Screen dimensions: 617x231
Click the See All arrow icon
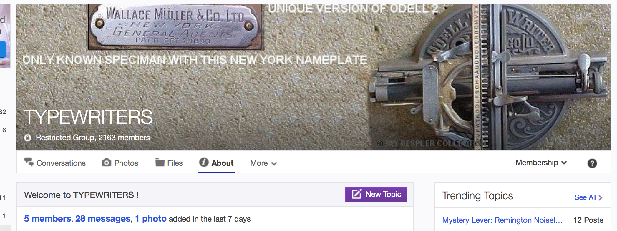pos(600,198)
